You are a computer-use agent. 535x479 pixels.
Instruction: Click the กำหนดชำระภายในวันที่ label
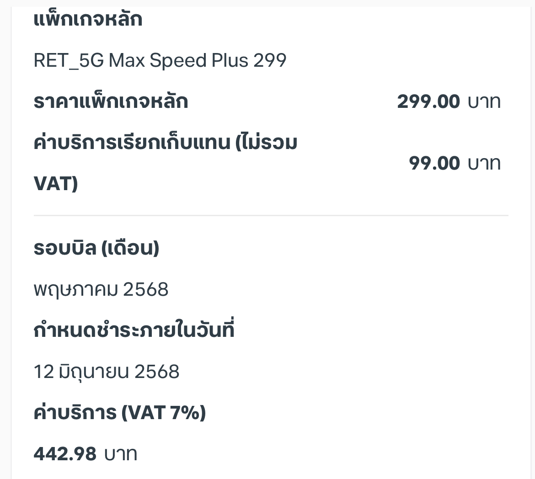(134, 330)
